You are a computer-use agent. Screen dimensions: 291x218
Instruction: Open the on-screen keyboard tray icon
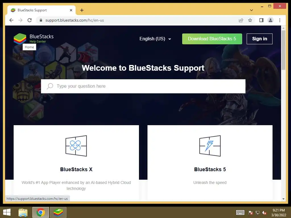(240, 212)
